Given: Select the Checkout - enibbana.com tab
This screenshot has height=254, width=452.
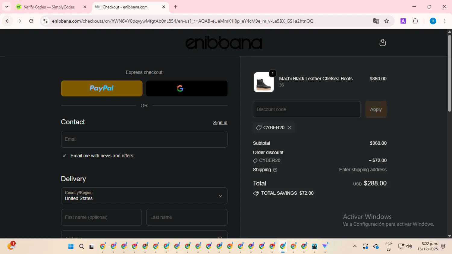Looking at the screenshot, I should pyautogui.click(x=130, y=7).
